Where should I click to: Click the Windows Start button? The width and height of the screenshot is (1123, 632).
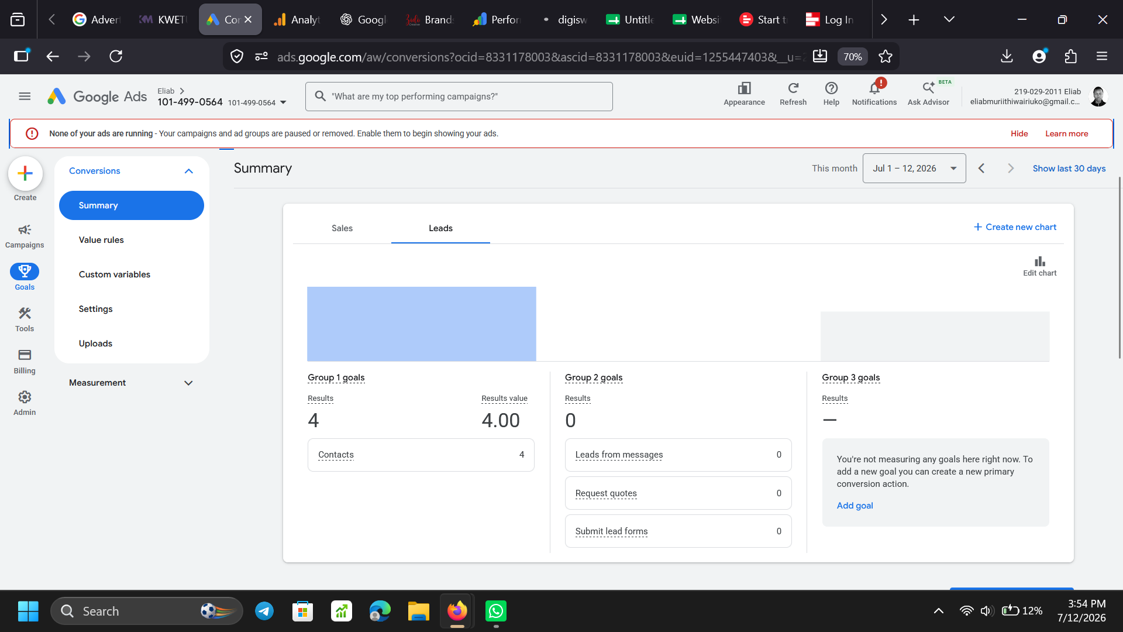coord(28,611)
